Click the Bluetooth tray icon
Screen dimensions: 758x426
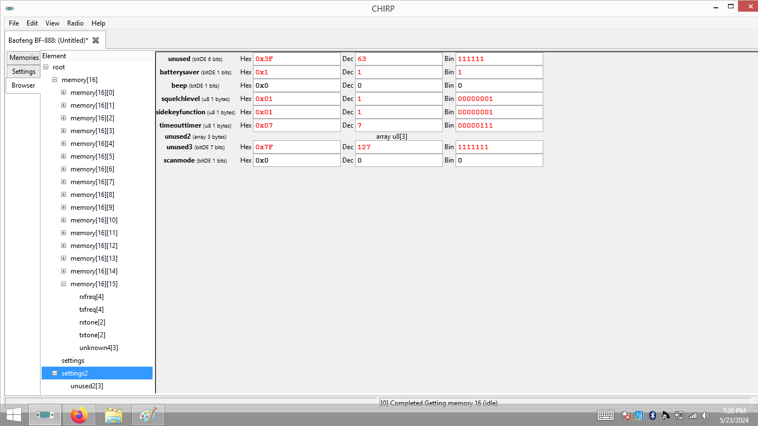653,415
